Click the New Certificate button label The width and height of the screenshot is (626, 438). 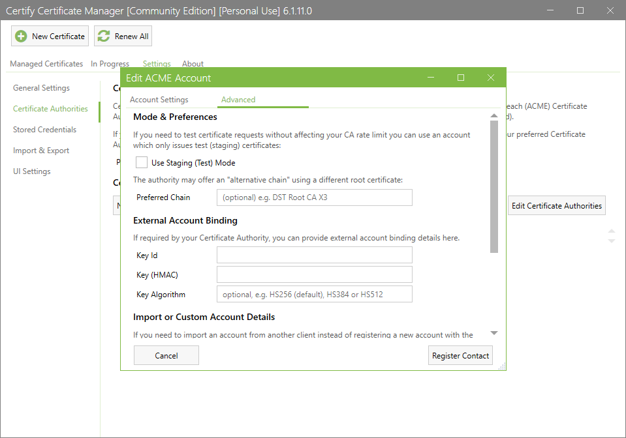click(x=58, y=36)
